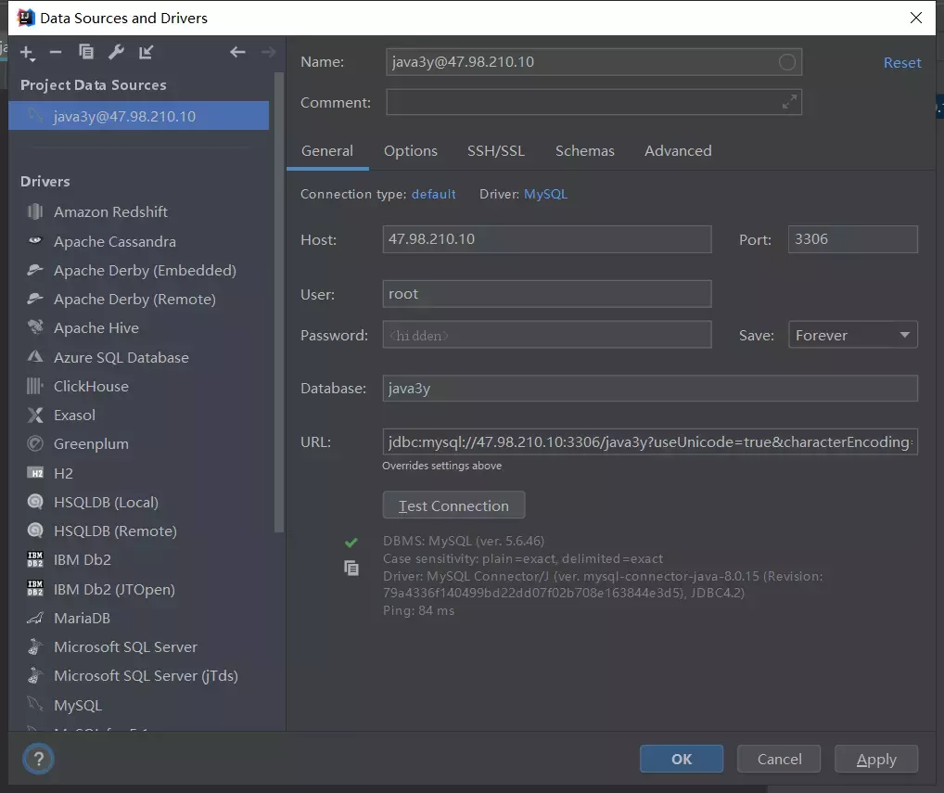The width and height of the screenshot is (944, 793).
Task: Expand the Comment field with expand icon
Action: (x=789, y=103)
